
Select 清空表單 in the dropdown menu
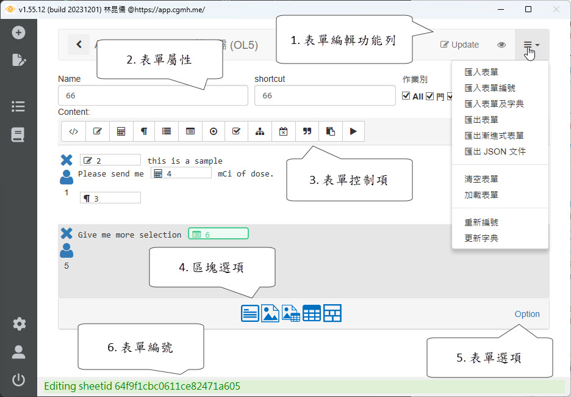tap(481, 180)
